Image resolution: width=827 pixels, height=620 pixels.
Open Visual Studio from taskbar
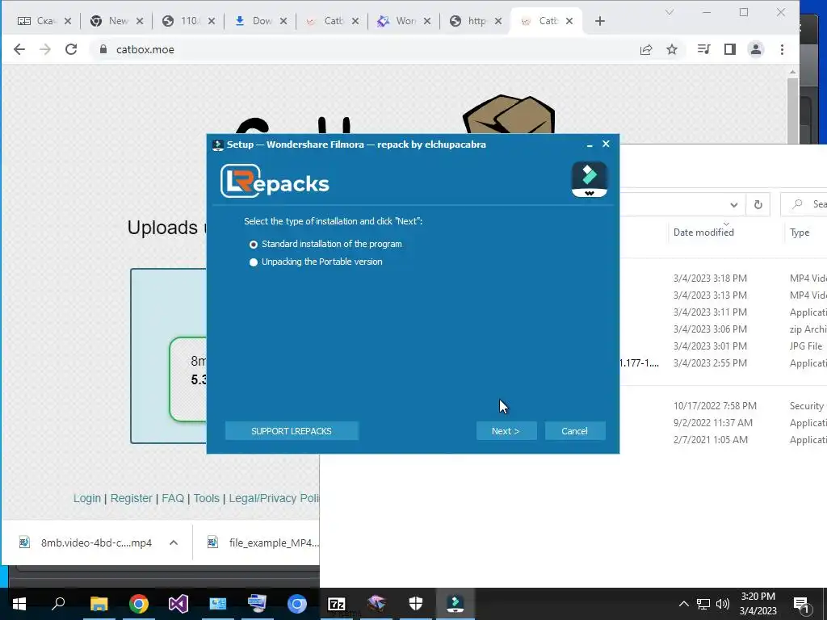pyautogui.click(x=178, y=604)
